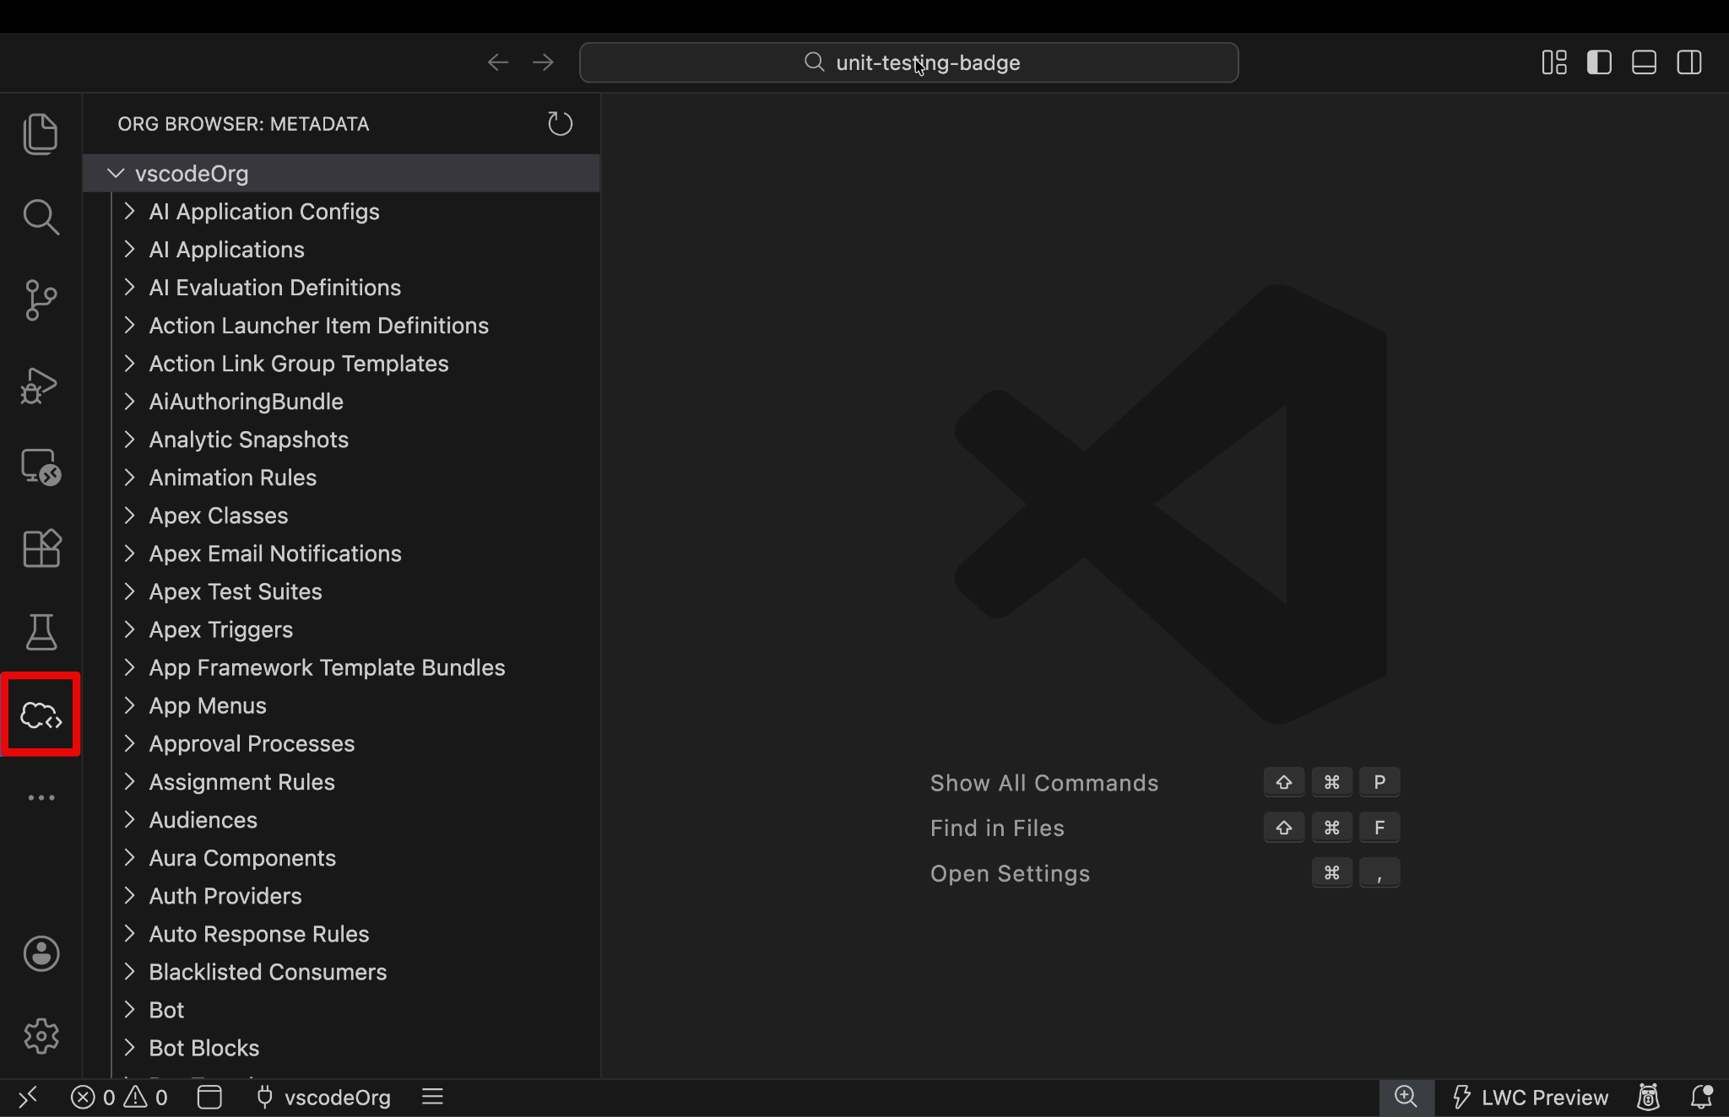Select the Assignment Rules row
Image resolution: width=1729 pixels, height=1117 pixels.
click(342, 782)
